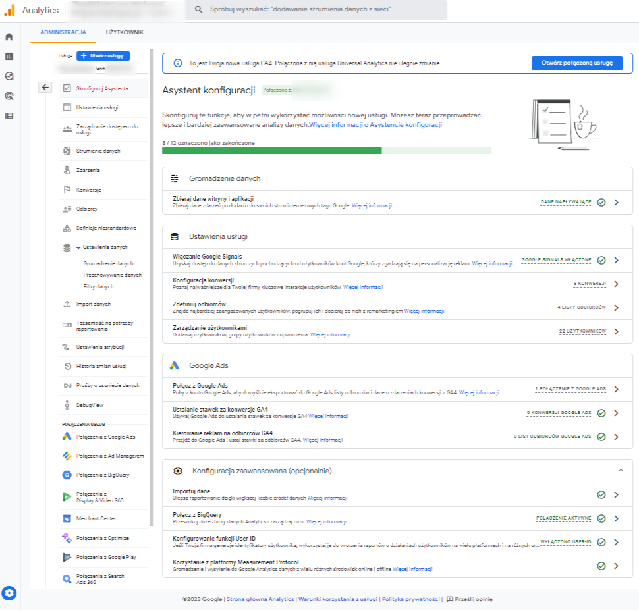Switch to ADMINISTRACJA tab
Image resolution: width=639 pixels, height=613 pixels.
click(x=63, y=32)
